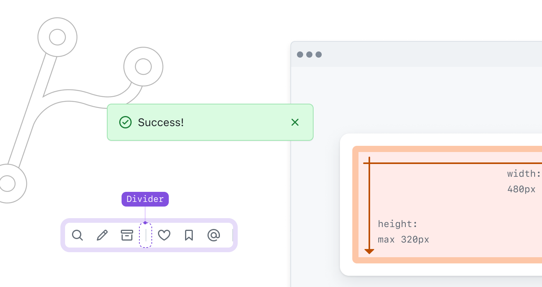542x287 pixels.
Task: Select the dashed divider outline in the toolbar
Action: pos(146,235)
